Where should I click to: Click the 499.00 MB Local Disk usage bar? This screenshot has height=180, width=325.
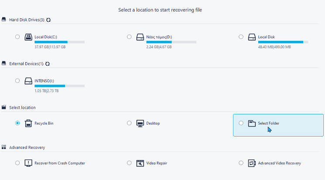click(x=283, y=42)
